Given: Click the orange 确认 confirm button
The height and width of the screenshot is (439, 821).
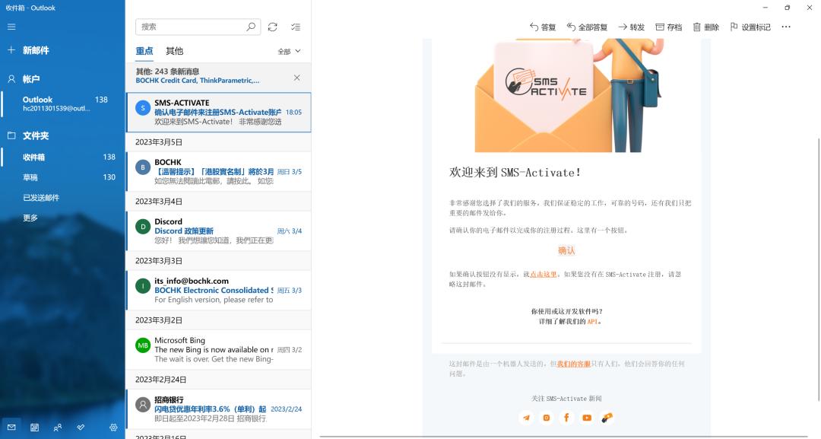Looking at the screenshot, I should 566,250.
